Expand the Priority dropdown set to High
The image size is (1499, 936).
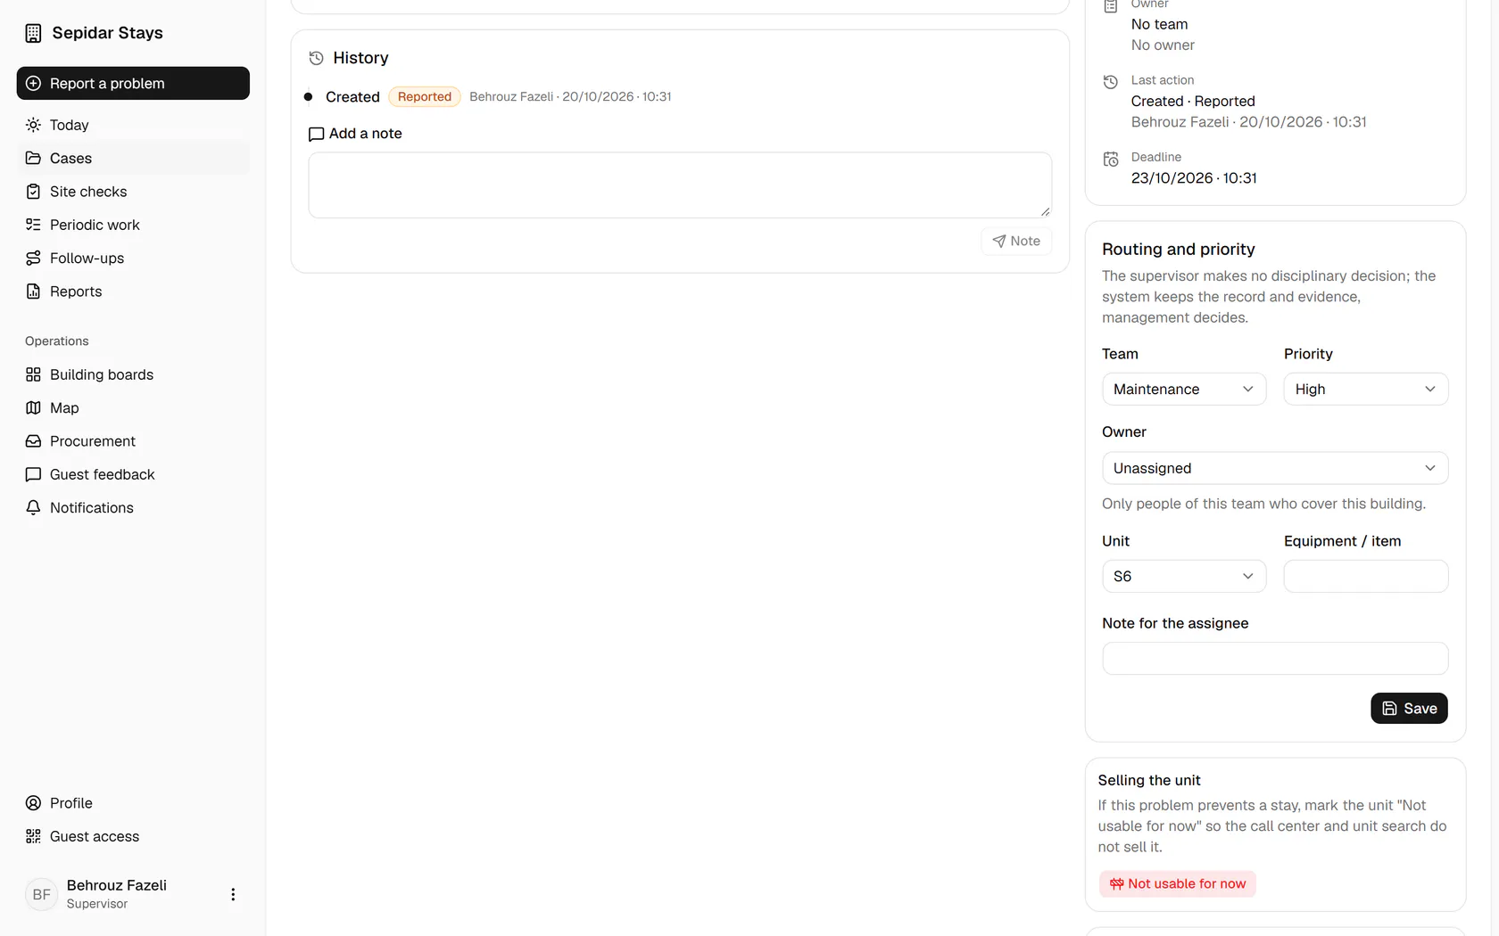pos(1365,389)
